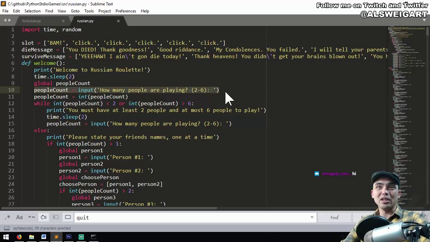Image resolution: width=430 pixels, height=242 pixels.
Task: Click 'dieMessage' variable on line 4
Action: tap(37, 50)
